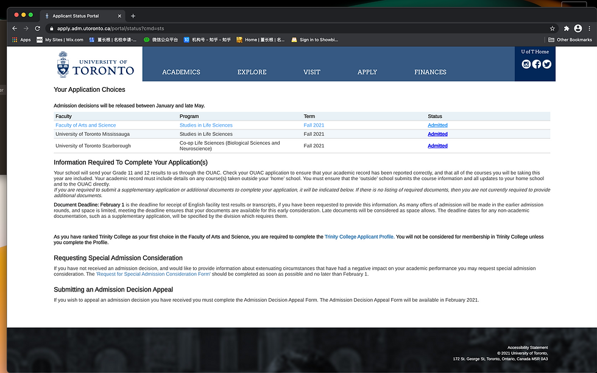This screenshot has width=597, height=373.
Task: Open the 机构号 - 知乎 bookmark
Action: coord(207,40)
